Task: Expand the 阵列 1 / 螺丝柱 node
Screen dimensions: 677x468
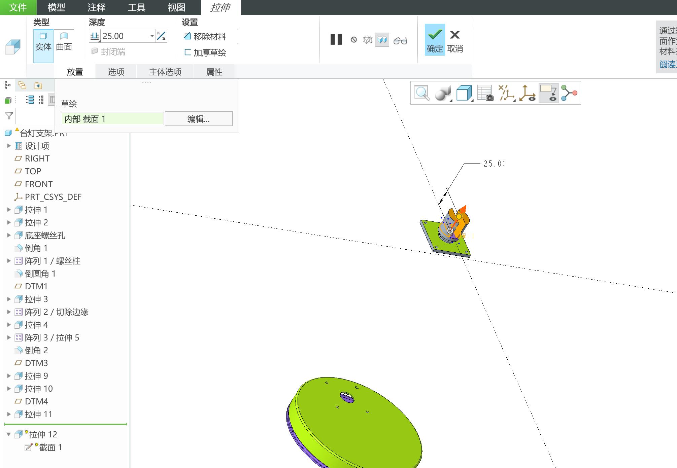Action: (9, 261)
